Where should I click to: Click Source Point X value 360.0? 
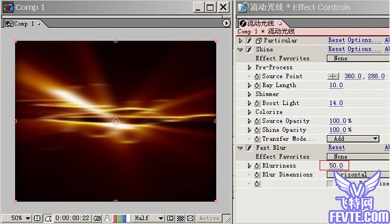coord(353,76)
